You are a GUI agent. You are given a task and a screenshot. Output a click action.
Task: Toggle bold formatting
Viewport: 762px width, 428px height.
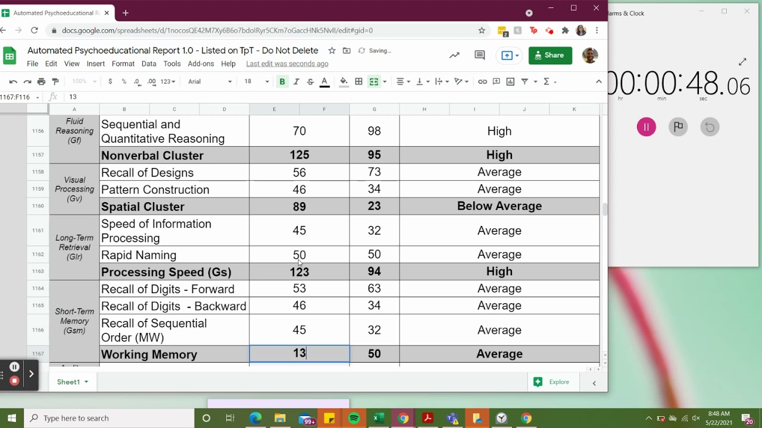click(282, 81)
